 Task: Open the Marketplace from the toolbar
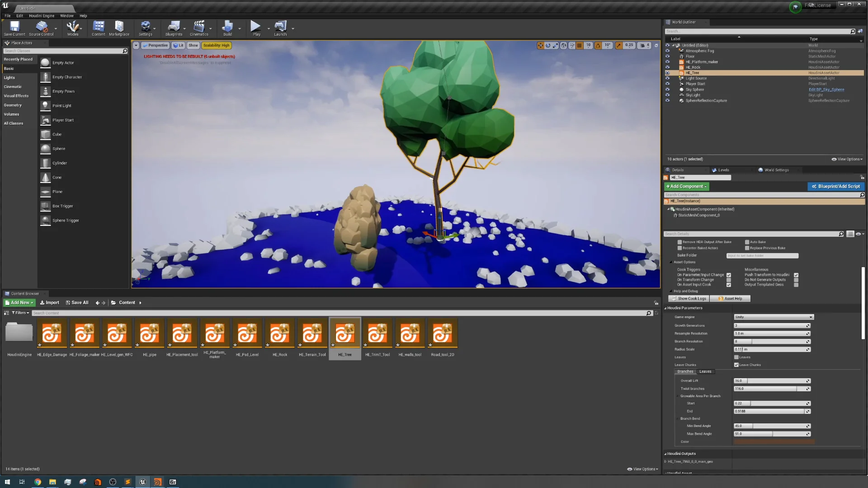click(x=119, y=28)
